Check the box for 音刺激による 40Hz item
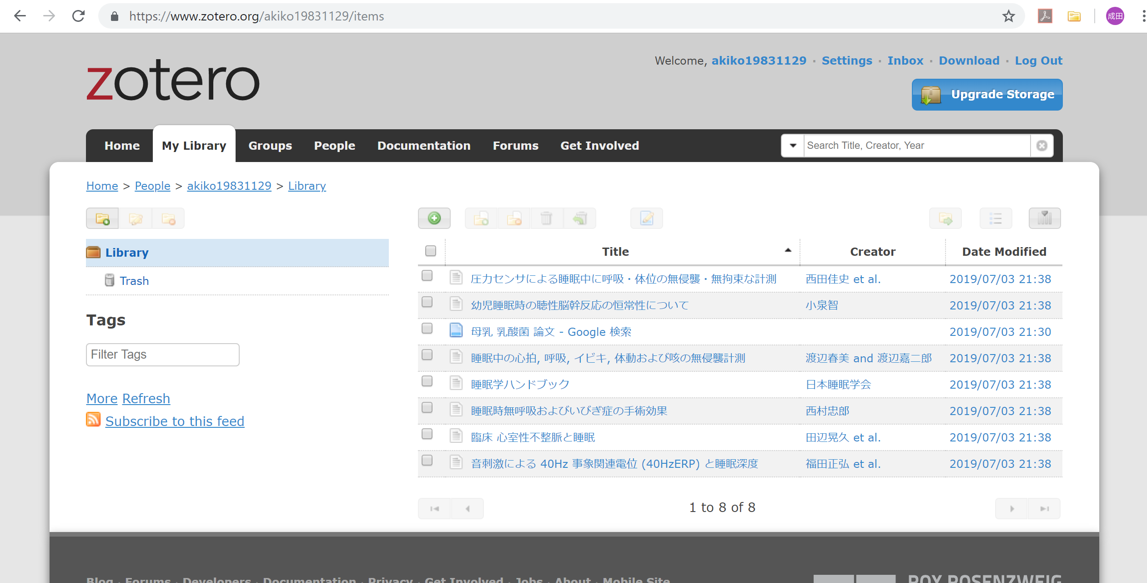 (427, 460)
